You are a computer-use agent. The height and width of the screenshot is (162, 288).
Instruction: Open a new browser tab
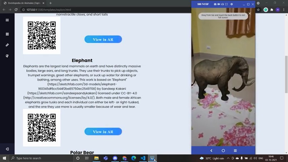50,3
